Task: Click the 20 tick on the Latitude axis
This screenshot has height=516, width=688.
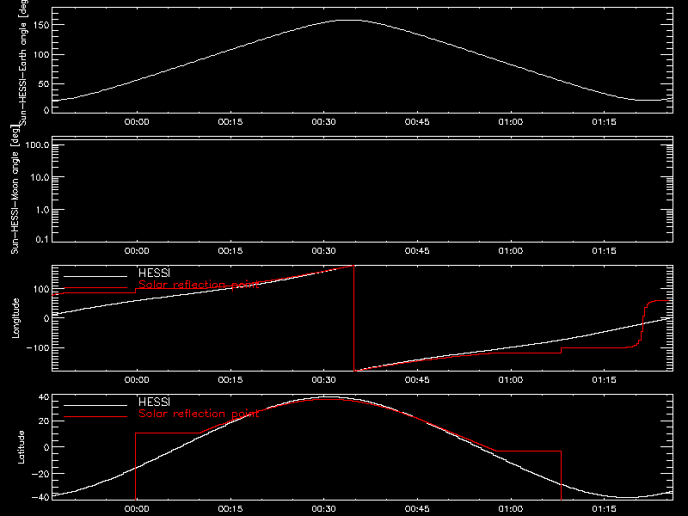Action: pos(44,421)
